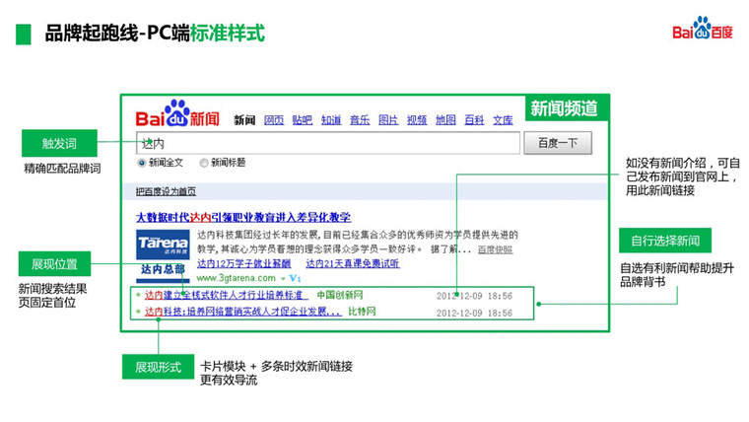Open news link 达内建立全栈式软件人才行业培养标准
Image resolution: width=749 pixels, height=422 pixels.
pos(227,296)
